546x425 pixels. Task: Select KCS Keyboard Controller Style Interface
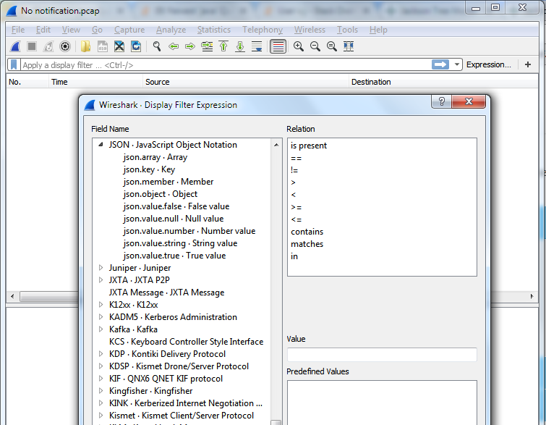click(x=186, y=342)
